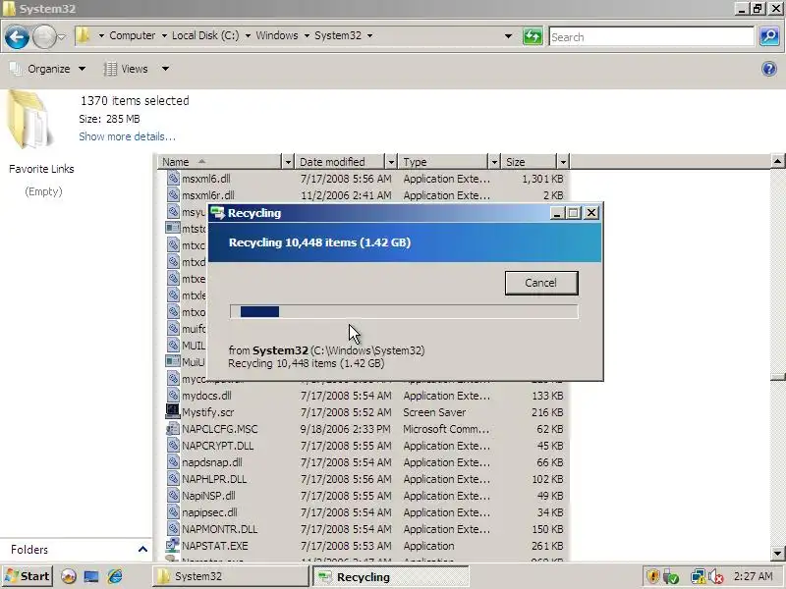Click the NAPSTAT.EXE application icon

point(173,546)
